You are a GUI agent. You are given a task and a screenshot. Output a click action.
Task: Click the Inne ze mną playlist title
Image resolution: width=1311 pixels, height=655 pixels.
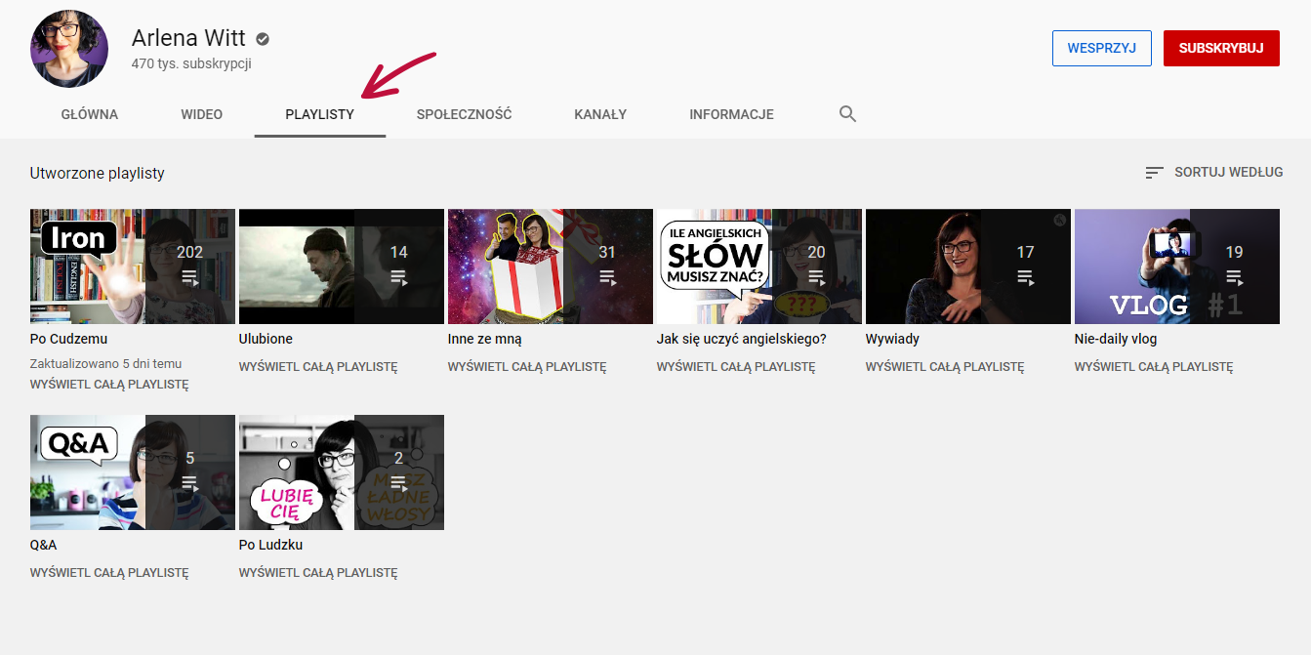(485, 339)
